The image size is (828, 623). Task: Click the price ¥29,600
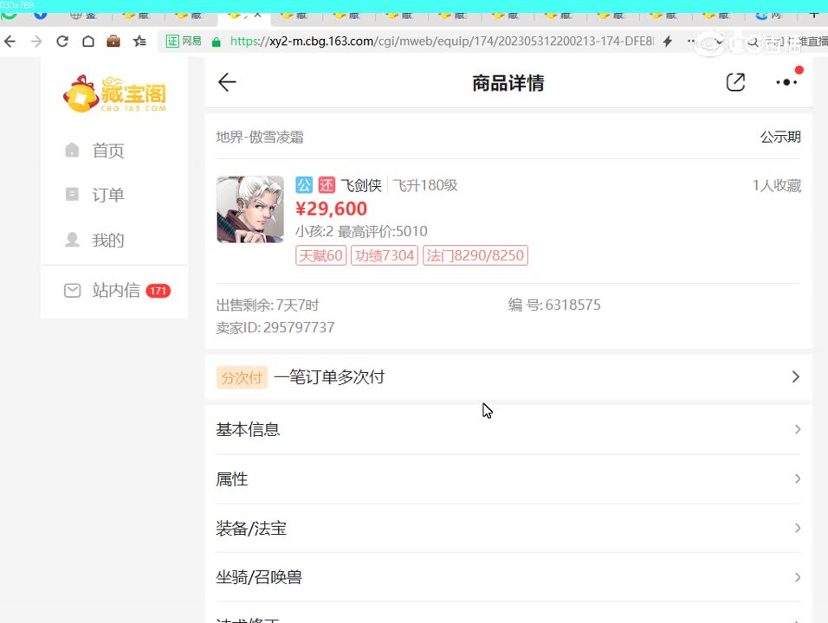coord(331,209)
